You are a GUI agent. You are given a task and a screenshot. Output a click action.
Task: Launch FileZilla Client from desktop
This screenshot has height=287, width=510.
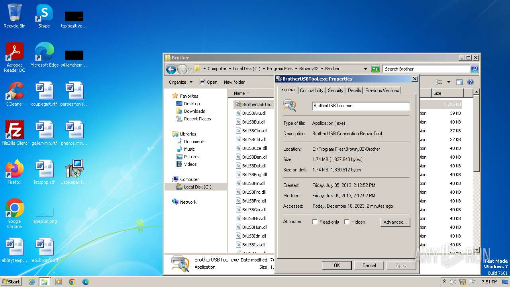(x=14, y=133)
